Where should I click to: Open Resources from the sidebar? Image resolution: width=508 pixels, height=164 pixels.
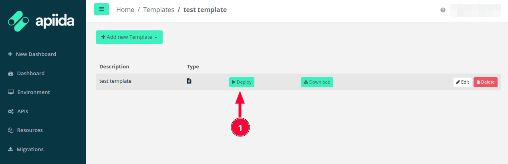[30, 130]
